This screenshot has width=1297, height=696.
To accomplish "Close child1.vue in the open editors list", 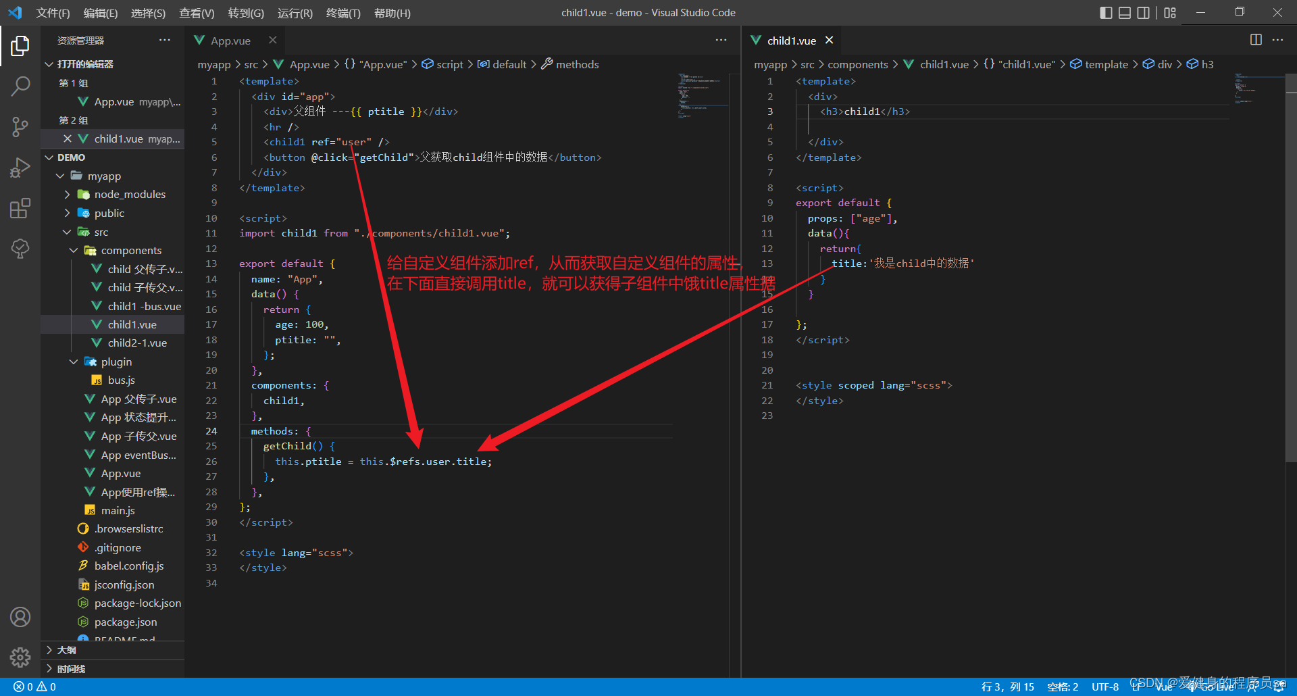I will [x=68, y=139].
